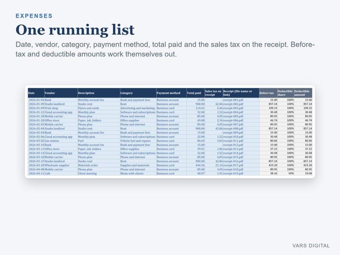Click the date cell "2026-03-10"
340x255 pixels.
click(36, 145)
